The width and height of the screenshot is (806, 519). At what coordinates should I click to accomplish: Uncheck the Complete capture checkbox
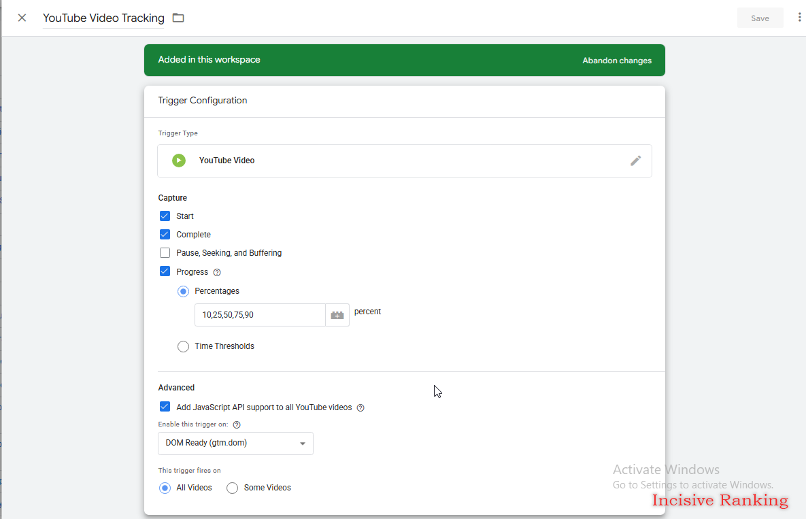tap(165, 234)
